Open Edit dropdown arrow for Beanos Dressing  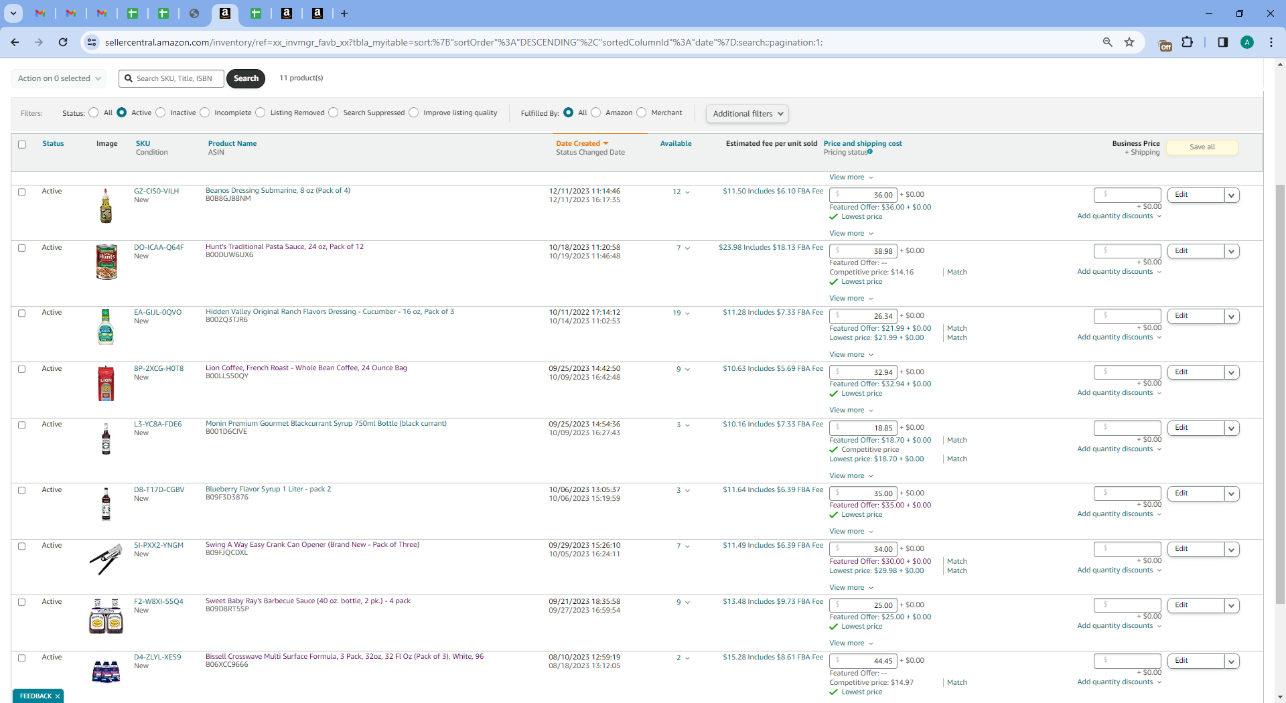click(x=1232, y=196)
